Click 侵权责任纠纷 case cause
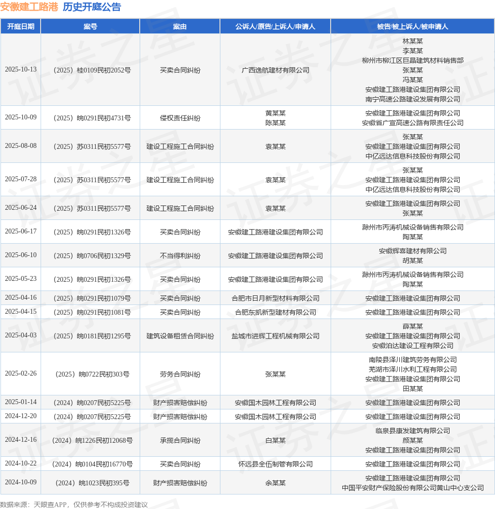Image resolution: width=495 pixels, height=509 pixels. pyautogui.click(x=180, y=118)
